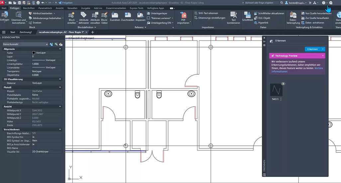Undo the last action

click(x=43, y=3)
